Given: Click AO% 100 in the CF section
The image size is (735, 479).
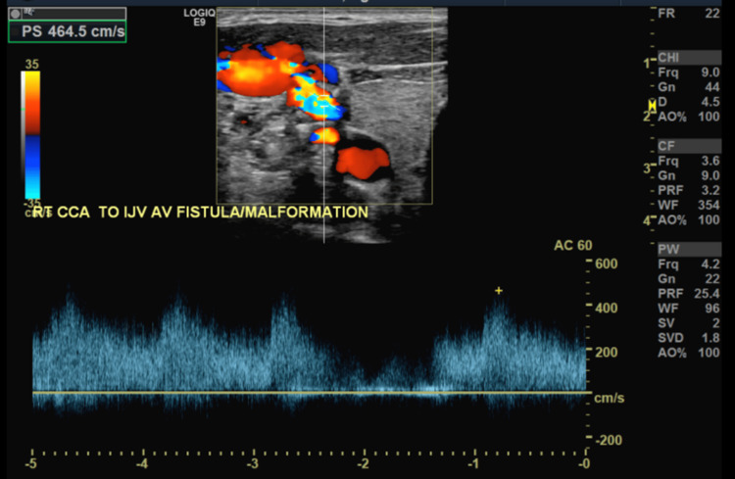Looking at the screenshot, I should 688,219.
